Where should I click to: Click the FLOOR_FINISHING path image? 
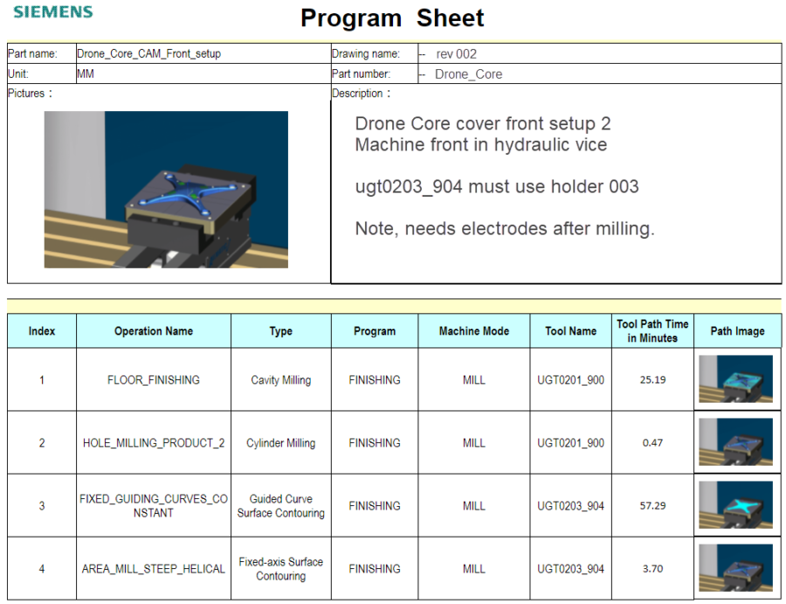point(737,379)
